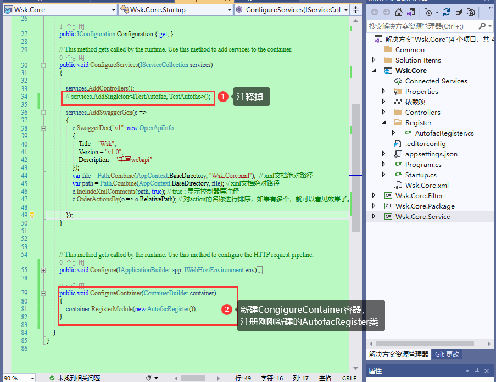Click the Wsk.Core.Filter project icon
Screen dimensions: 496x382
point(388,195)
